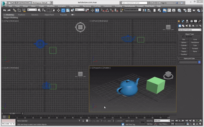
Task: Open the Standard Primitives category dropdown
Action: (189, 30)
